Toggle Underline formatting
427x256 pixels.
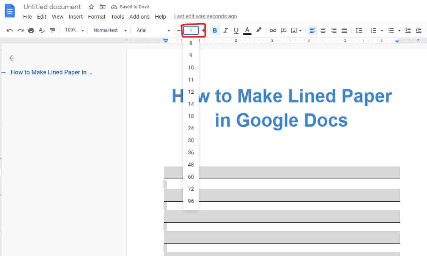(236, 30)
